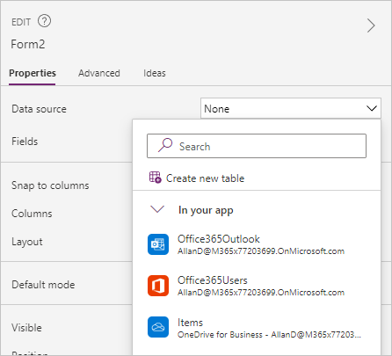Image resolution: width=392 pixels, height=356 pixels.
Task: Click the Office365Outlook connector icon
Action: pyautogui.click(x=158, y=244)
